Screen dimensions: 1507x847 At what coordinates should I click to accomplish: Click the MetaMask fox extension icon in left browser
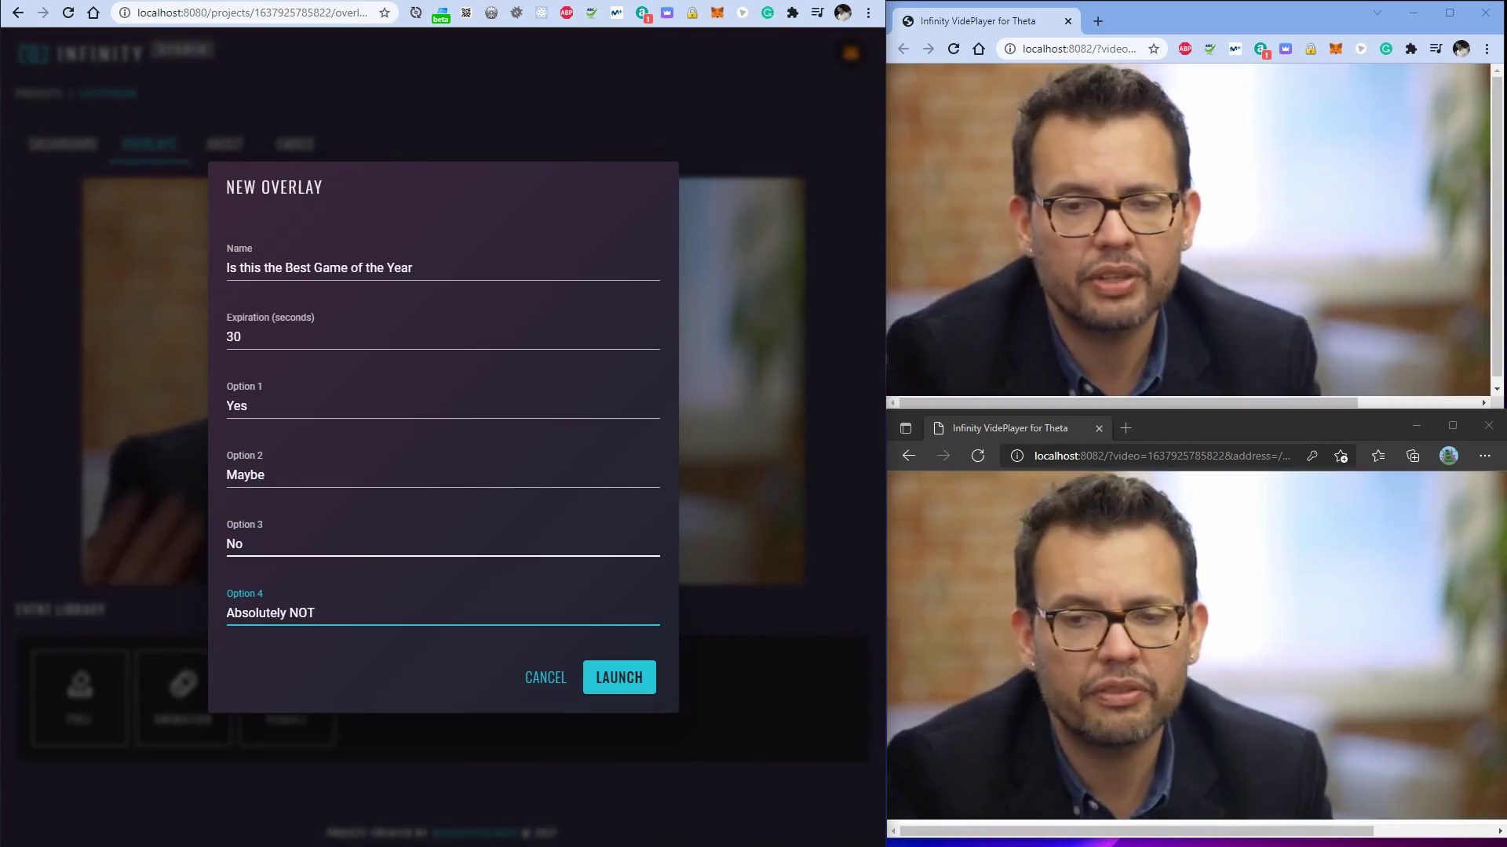[717, 13]
